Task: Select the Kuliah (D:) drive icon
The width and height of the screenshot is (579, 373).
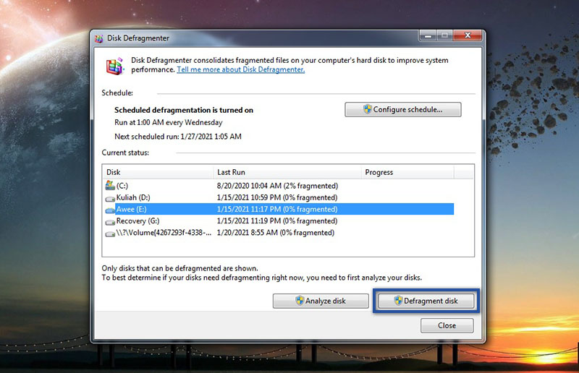Action: (x=110, y=197)
